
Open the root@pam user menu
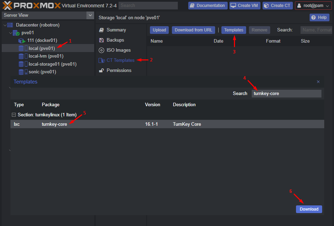(313, 6)
